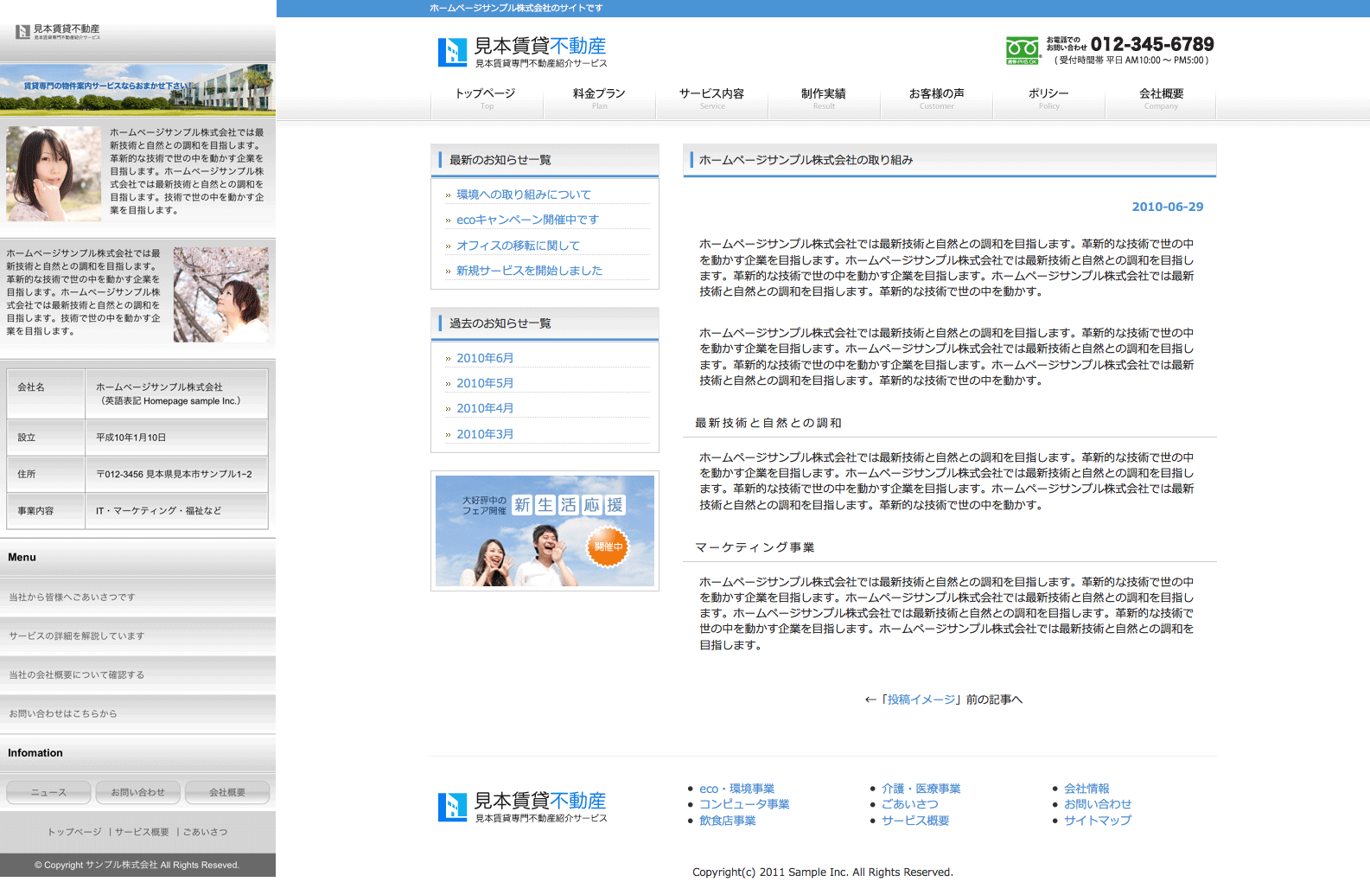Go to previous article 投稿イメージ
Image resolution: width=1370 pixels, height=882 pixels.
point(921,700)
